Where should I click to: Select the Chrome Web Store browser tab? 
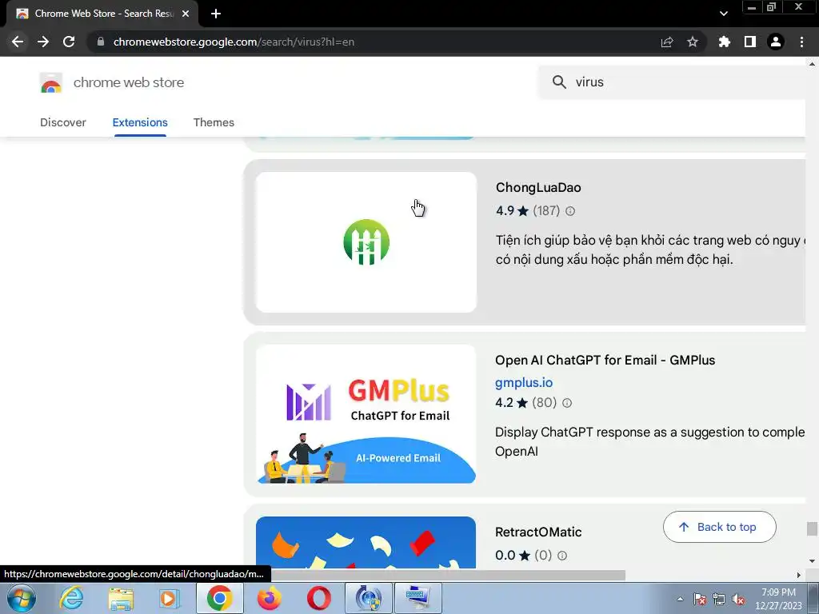(x=102, y=14)
